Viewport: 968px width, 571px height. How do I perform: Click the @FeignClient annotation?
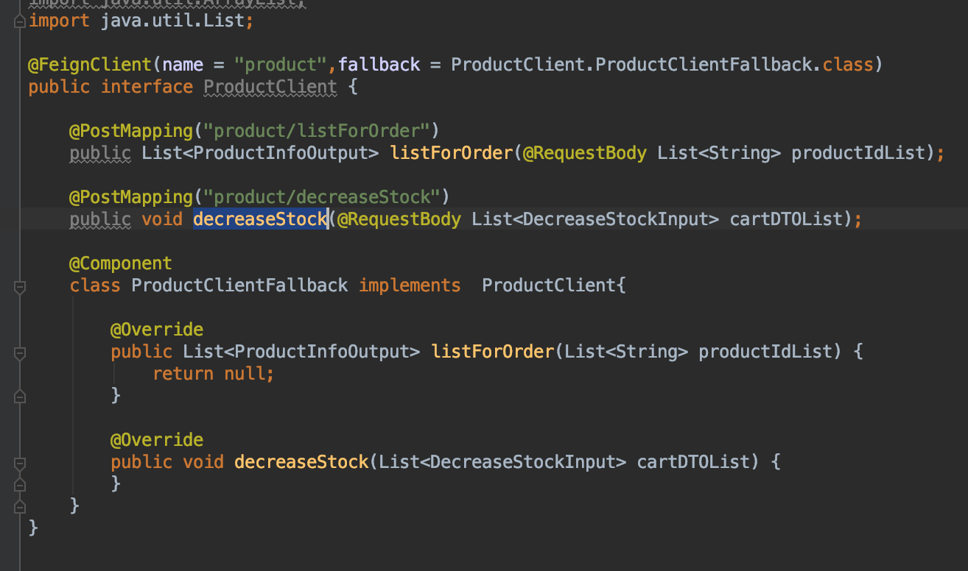pyautogui.click(x=89, y=65)
